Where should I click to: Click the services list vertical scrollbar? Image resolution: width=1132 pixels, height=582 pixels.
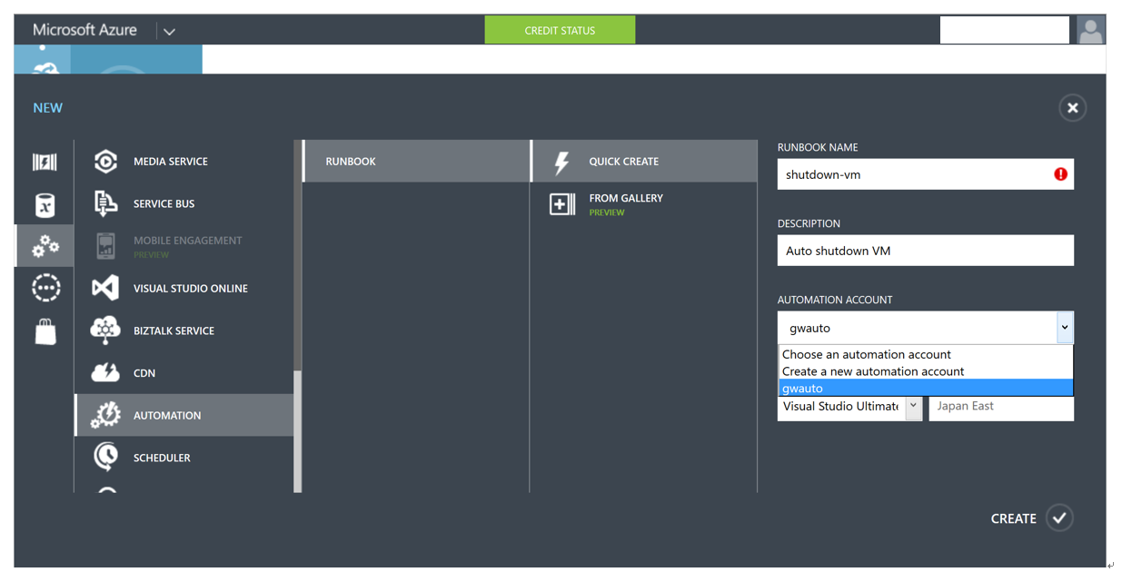click(297, 431)
